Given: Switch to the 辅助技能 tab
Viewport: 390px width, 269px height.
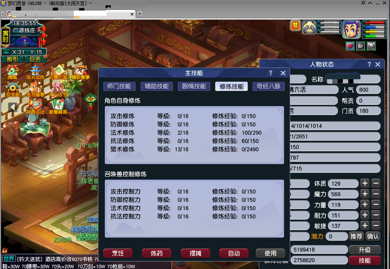Looking at the screenshot, I should pos(157,87).
